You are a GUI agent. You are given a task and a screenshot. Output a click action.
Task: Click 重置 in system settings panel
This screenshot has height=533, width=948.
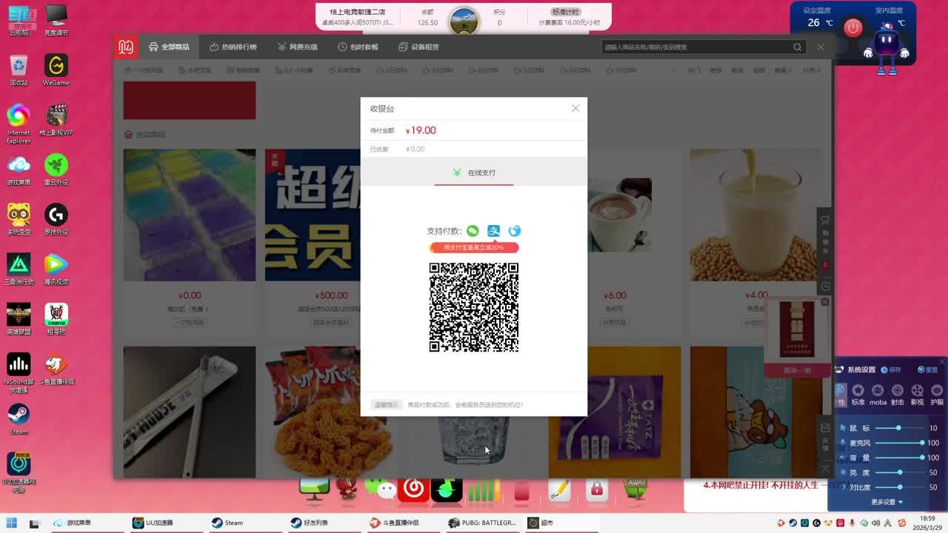(927, 369)
